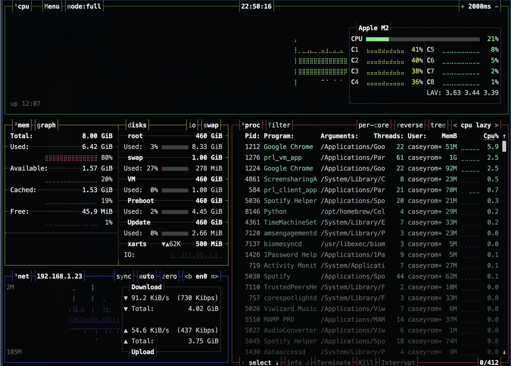Select the MAMP PRO process row
511x366 pixels.
click(x=372, y=319)
